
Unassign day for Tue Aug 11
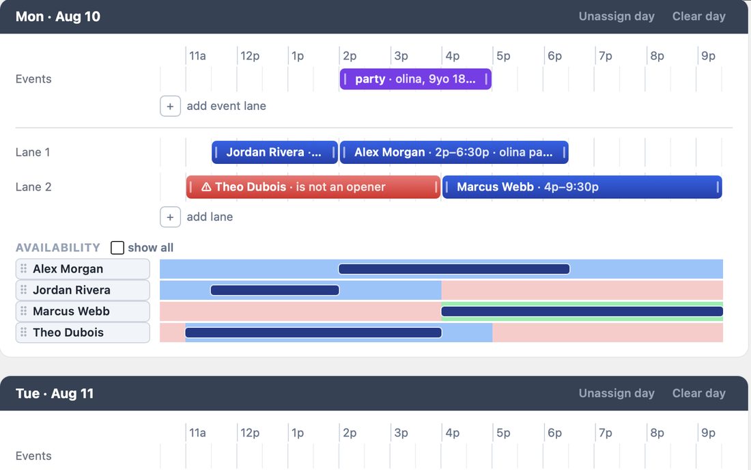617,393
